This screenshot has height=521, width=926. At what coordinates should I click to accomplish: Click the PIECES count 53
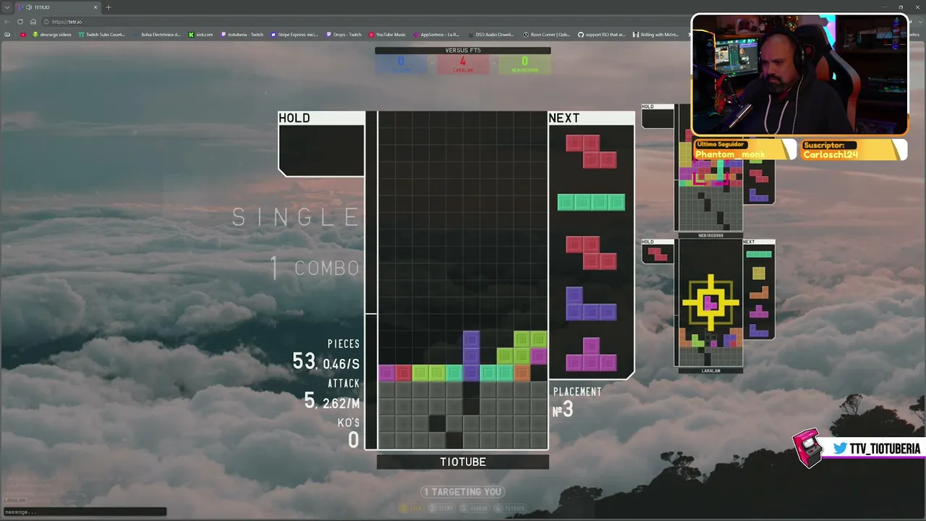click(304, 360)
